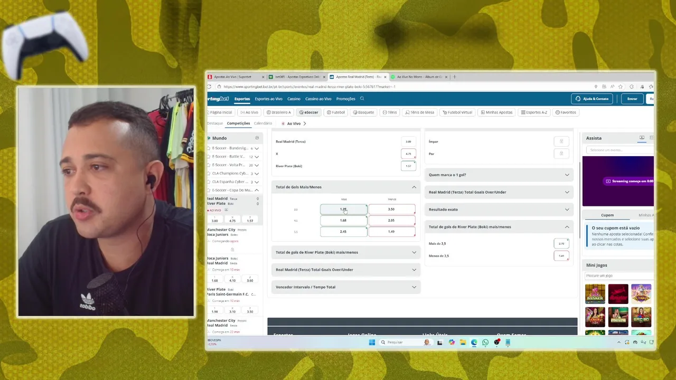Open the Favoritos chip

click(x=566, y=112)
